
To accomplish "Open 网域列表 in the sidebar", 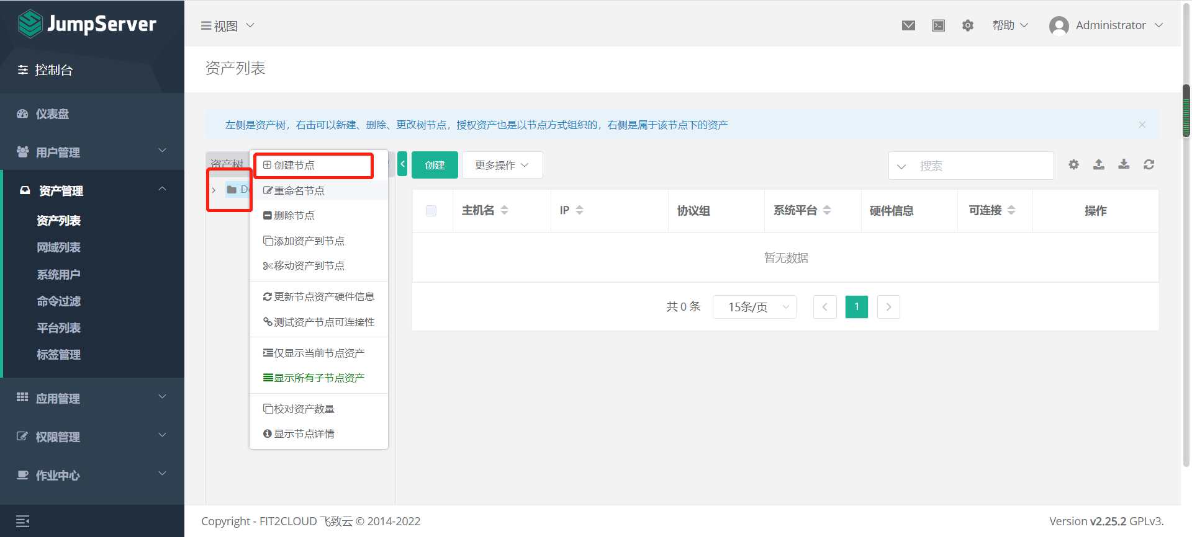I will (x=58, y=247).
